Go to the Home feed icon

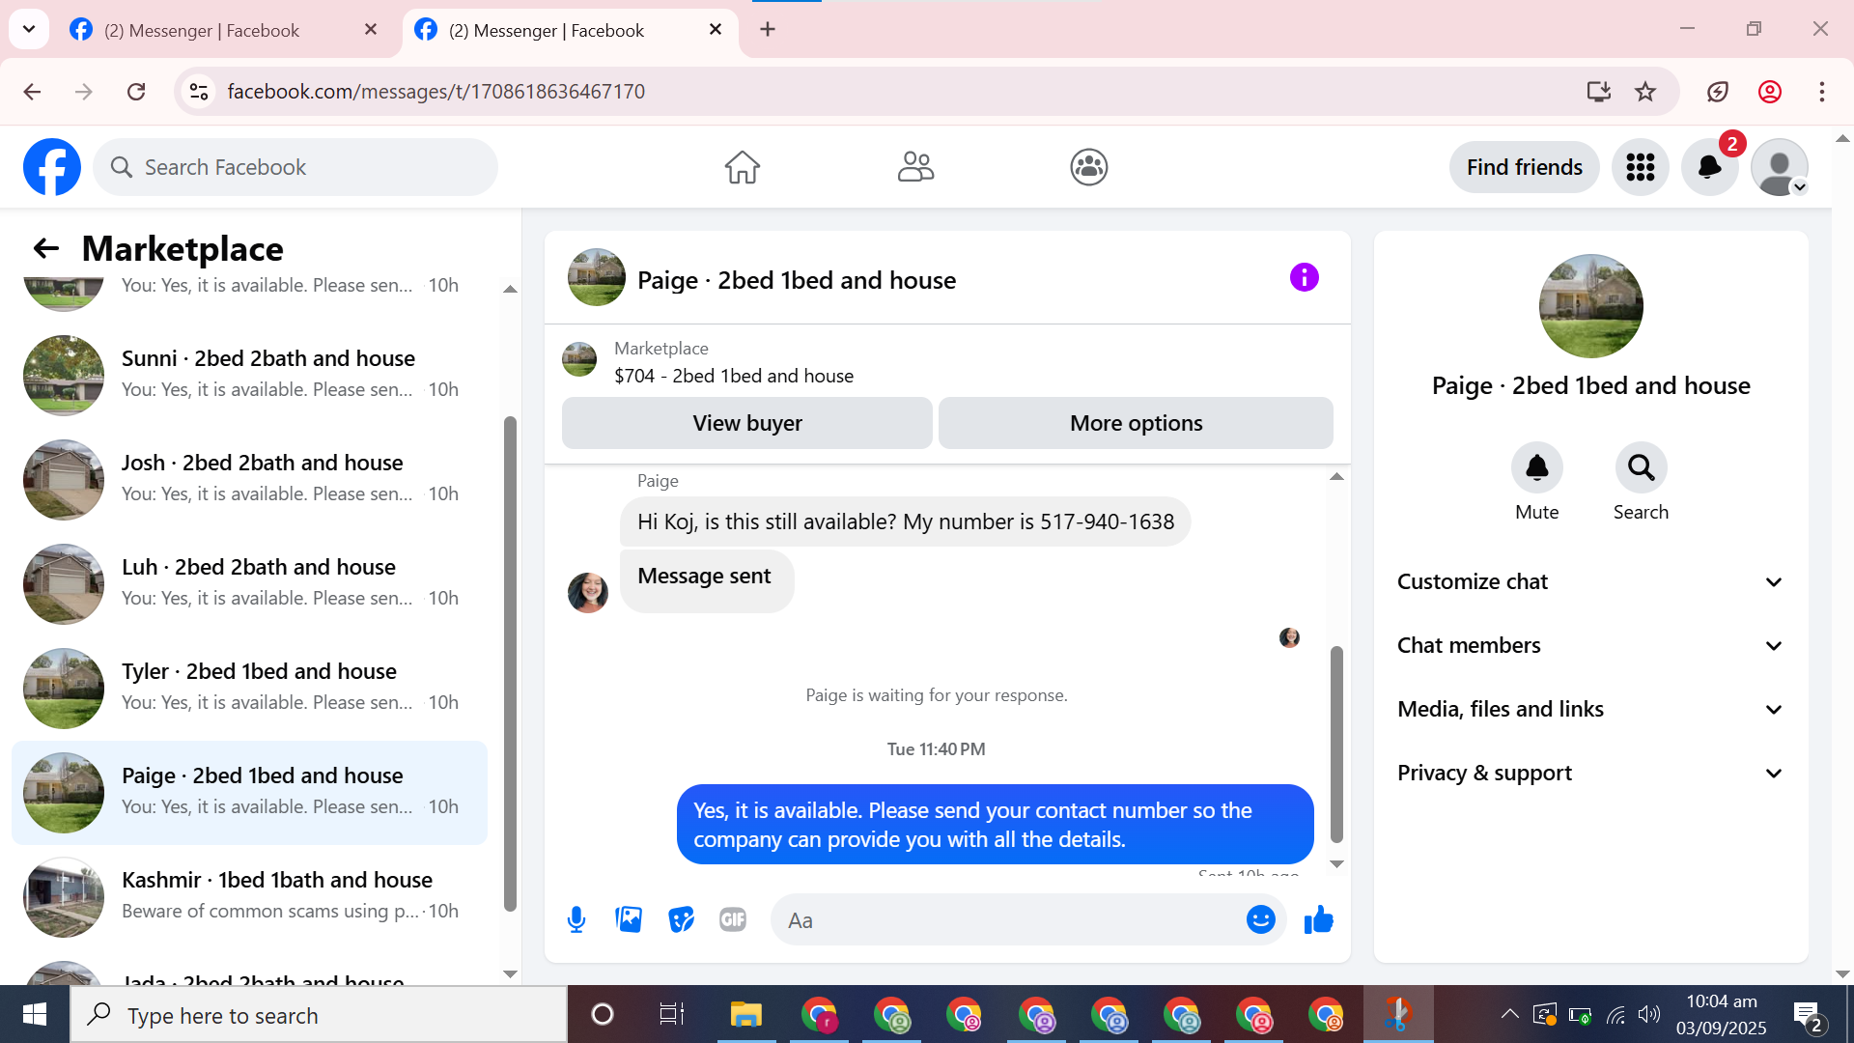tap(743, 167)
